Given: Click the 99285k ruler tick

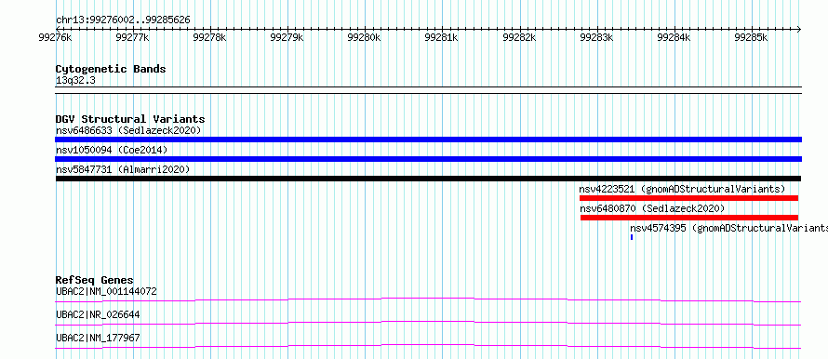Looking at the screenshot, I should point(752,37).
